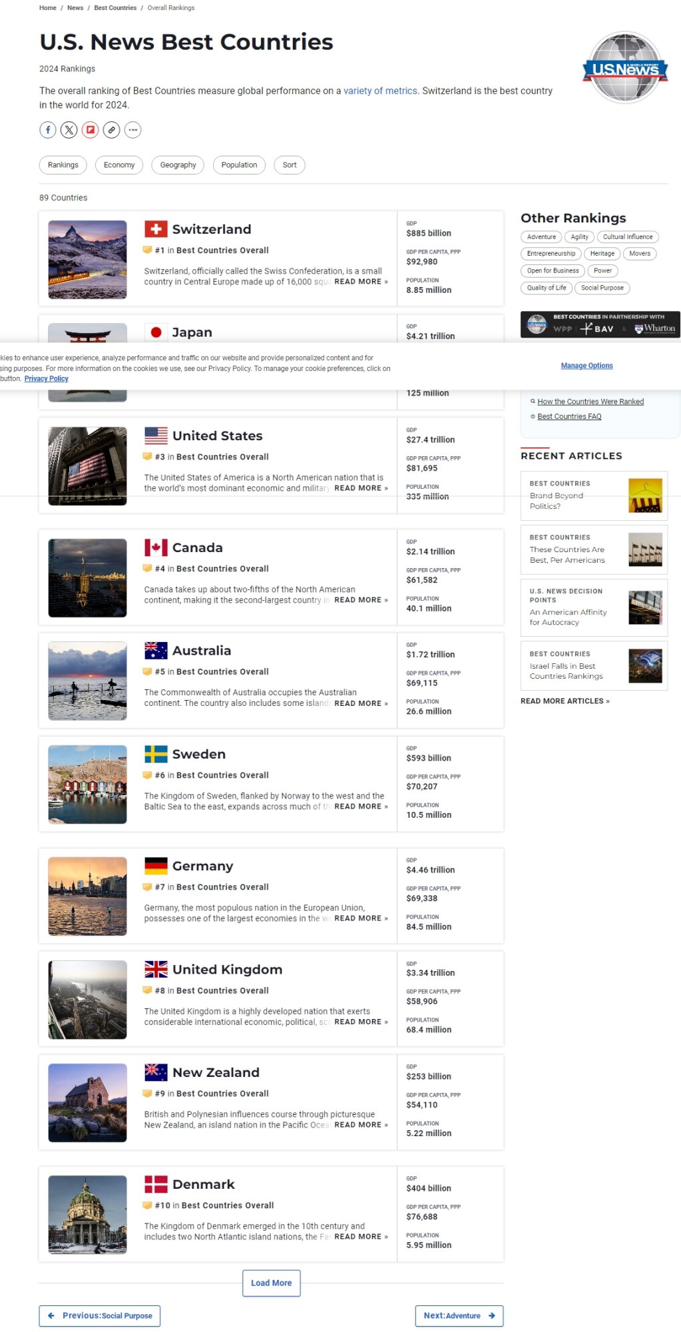
Task: Click Next: Adventure button
Action: (459, 1315)
